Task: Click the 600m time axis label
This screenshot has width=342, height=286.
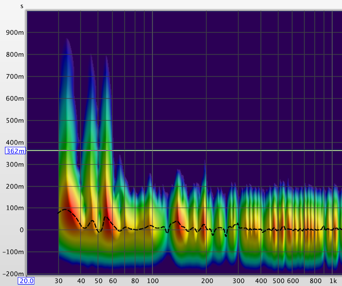Action: 15,99
